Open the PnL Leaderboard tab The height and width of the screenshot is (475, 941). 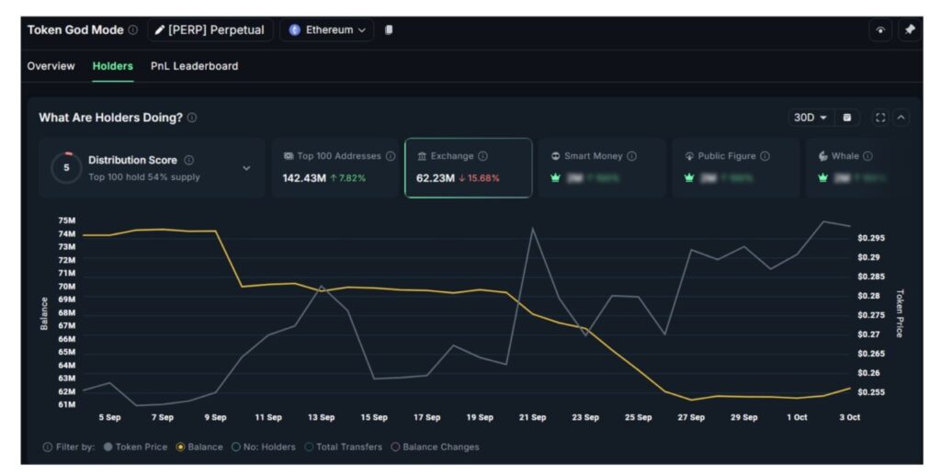[x=194, y=66]
